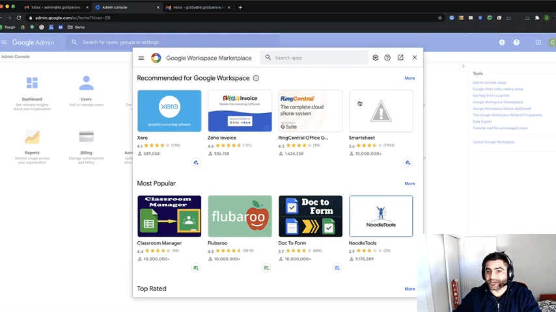This screenshot has width=556, height=312.
Task: Open Get help from a partner link
Action: pyautogui.click(x=491, y=96)
